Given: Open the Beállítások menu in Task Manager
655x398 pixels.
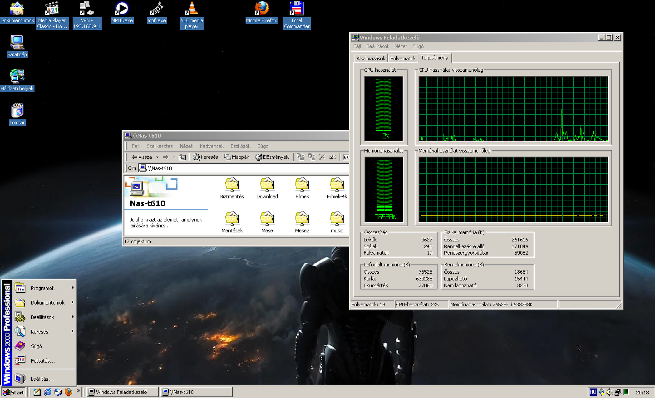Looking at the screenshot, I should [378, 46].
